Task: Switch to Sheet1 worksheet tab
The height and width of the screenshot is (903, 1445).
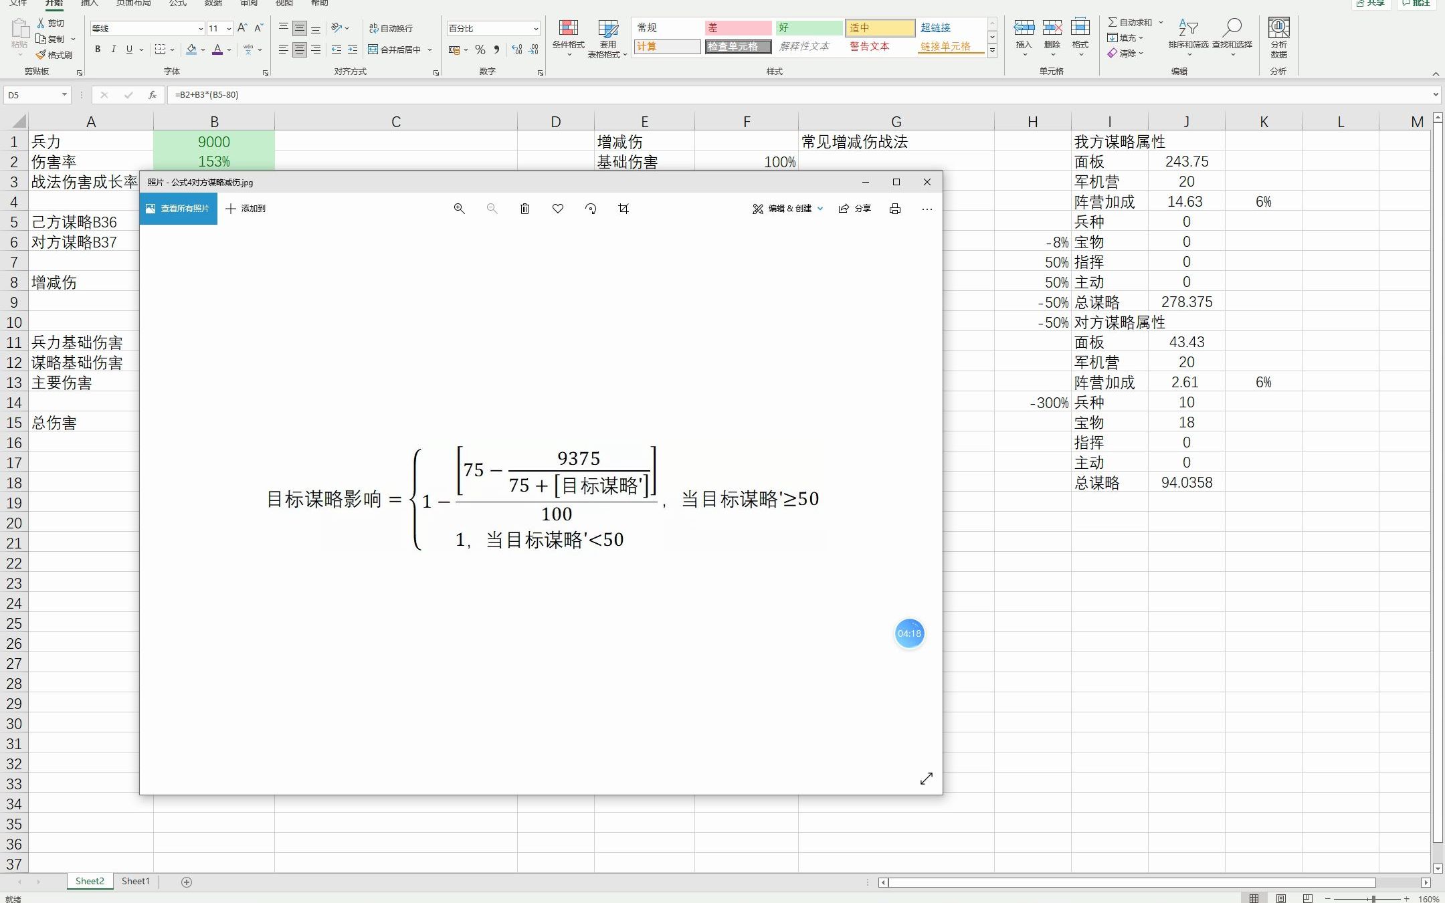Action: tap(135, 881)
